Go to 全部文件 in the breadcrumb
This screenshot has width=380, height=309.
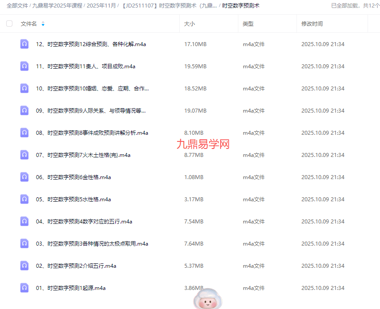pos(17,6)
